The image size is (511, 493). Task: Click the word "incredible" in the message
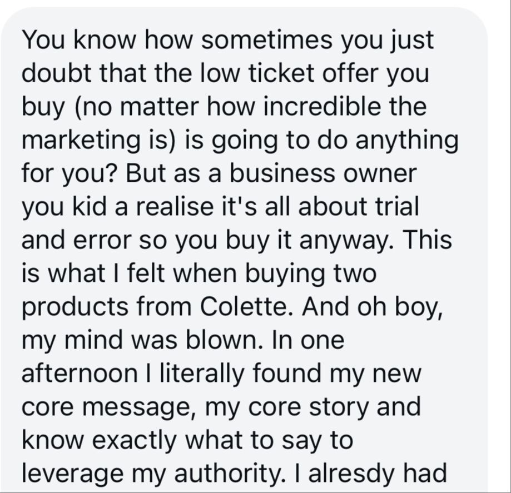coord(321,107)
